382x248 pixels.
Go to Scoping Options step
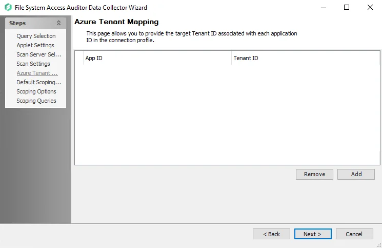[x=36, y=92]
